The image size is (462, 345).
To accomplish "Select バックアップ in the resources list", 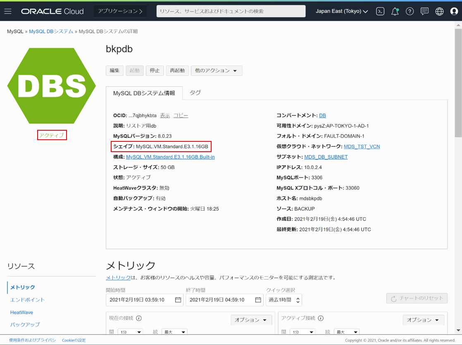I will tap(25, 324).
